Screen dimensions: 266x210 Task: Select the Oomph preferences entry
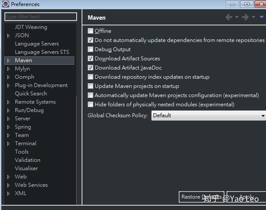25,77
